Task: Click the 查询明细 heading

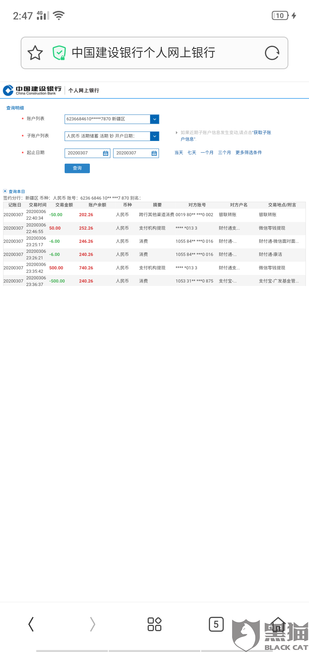Action: click(15, 108)
